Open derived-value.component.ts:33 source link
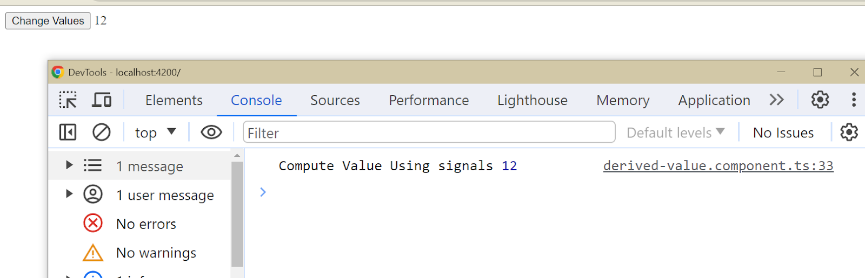865x278 pixels. coord(718,165)
